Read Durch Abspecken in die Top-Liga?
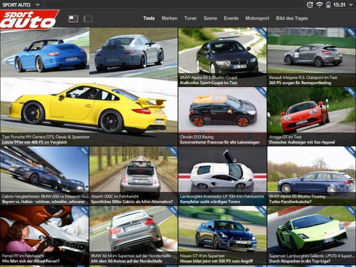The height and width of the screenshot is (267, 356). tap(299, 261)
